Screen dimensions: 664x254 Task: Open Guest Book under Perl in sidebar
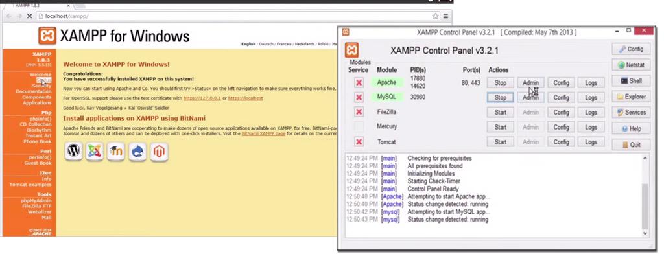coord(38,163)
